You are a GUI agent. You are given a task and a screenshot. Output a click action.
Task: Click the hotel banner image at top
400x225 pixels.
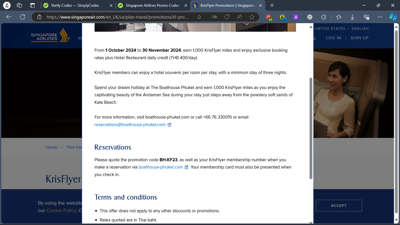(195, 27)
